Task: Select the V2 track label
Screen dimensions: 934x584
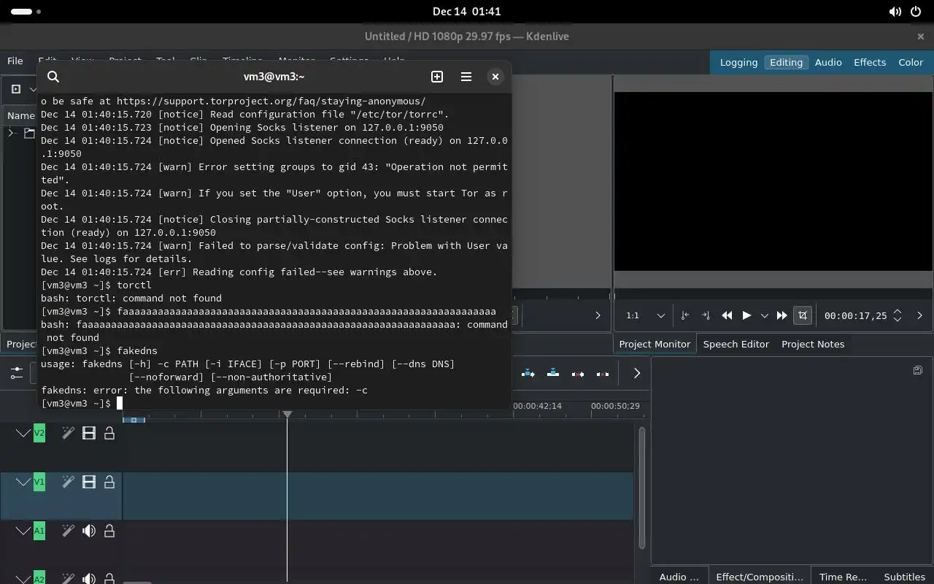Action: [x=39, y=434]
